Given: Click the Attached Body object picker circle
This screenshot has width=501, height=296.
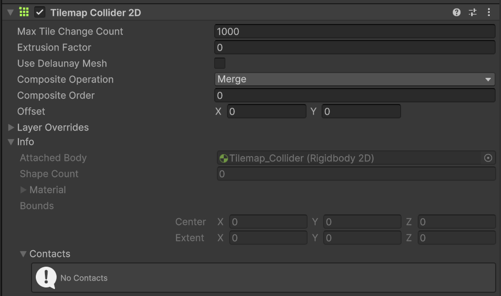Looking at the screenshot, I should pos(488,158).
